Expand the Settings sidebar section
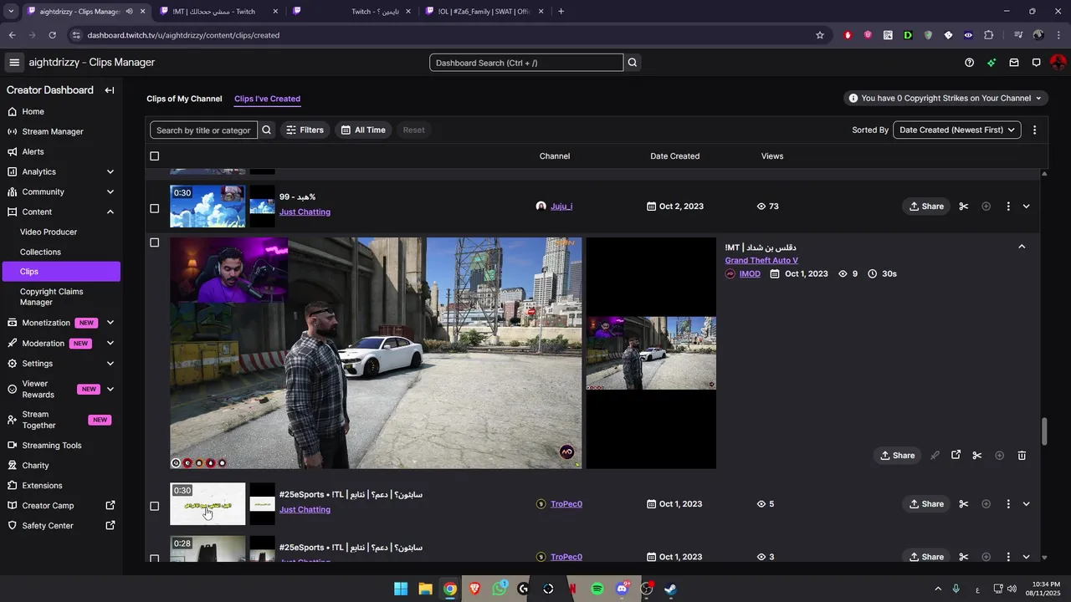Image resolution: width=1071 pixels, height=602 pixels. [x=110, y=363]
